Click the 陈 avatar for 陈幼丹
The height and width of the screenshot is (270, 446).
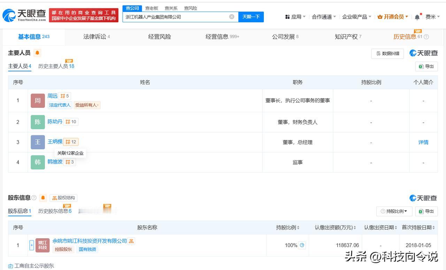[x=38, y=122]
